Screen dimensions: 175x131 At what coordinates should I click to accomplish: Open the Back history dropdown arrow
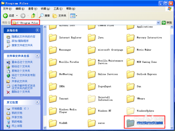17,16
